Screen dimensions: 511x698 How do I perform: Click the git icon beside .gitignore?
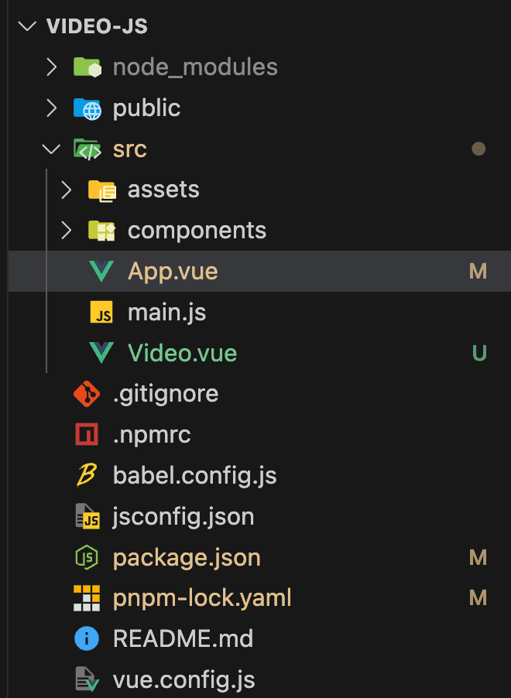pos(87,394)
